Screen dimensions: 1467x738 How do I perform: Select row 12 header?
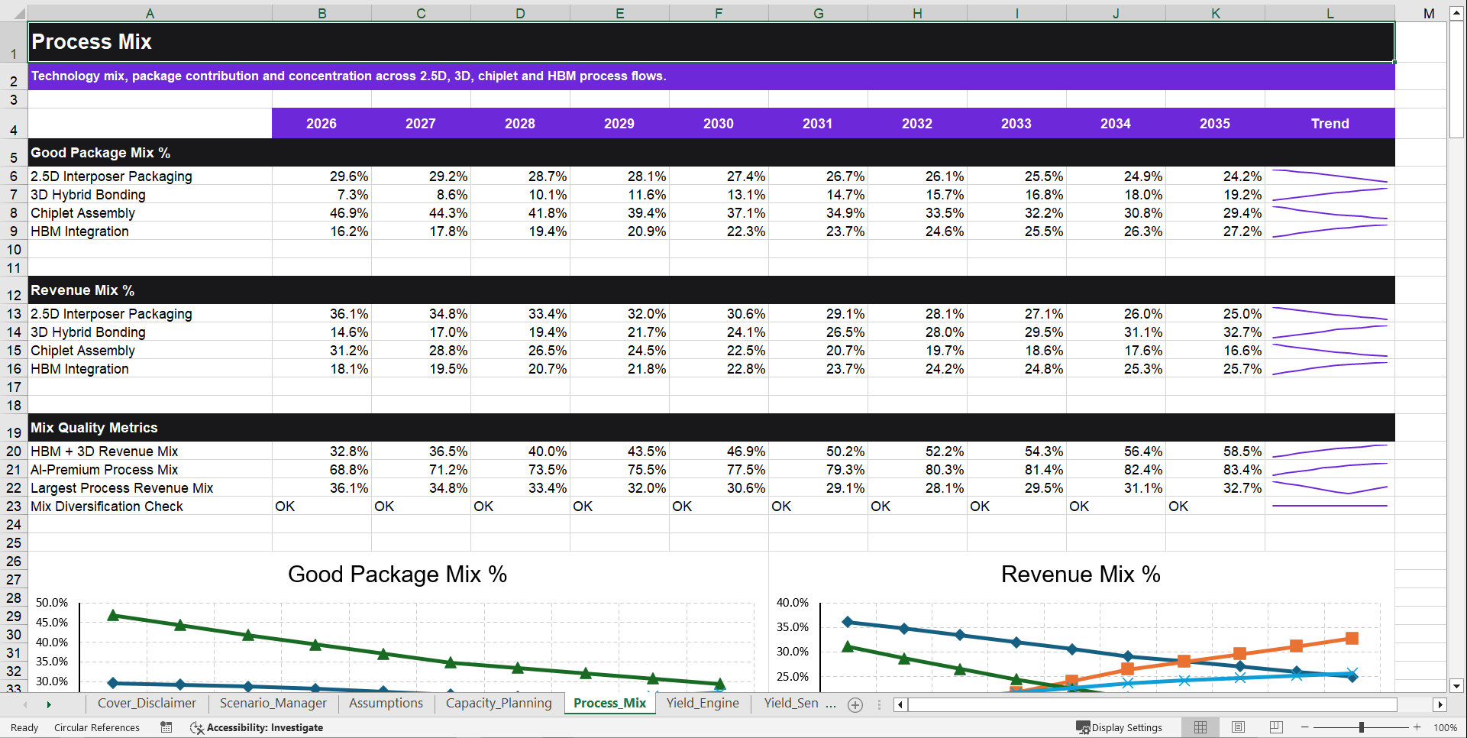[14, 290]
